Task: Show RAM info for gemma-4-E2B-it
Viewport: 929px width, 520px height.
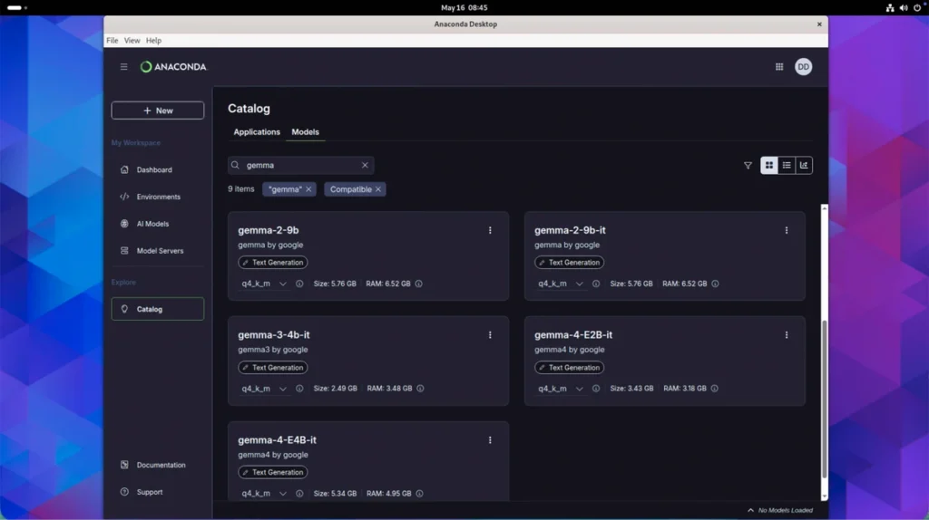Action: point(715,389)
